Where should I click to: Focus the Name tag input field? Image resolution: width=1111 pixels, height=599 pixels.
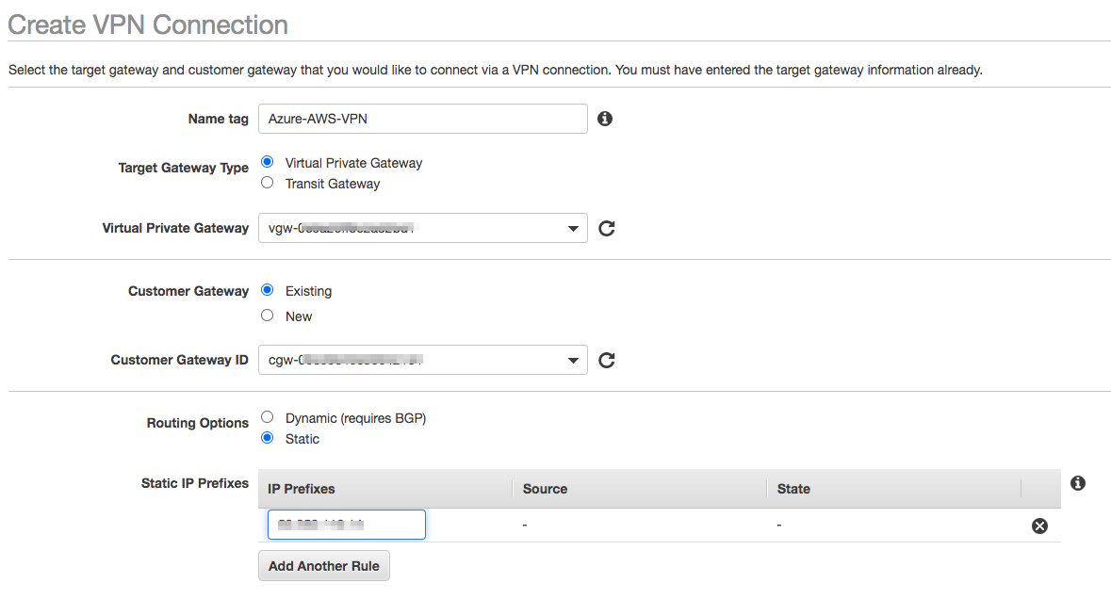tap(422, 119)
